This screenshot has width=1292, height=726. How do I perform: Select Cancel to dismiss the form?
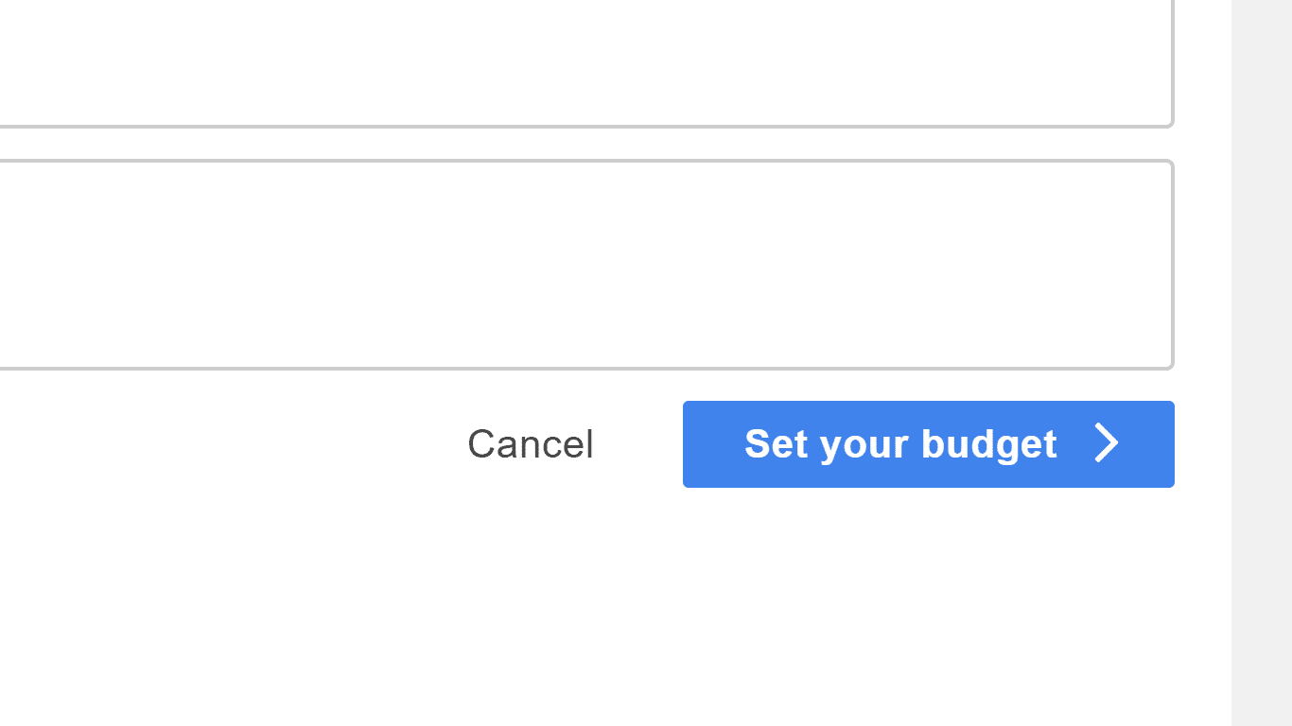530,443
